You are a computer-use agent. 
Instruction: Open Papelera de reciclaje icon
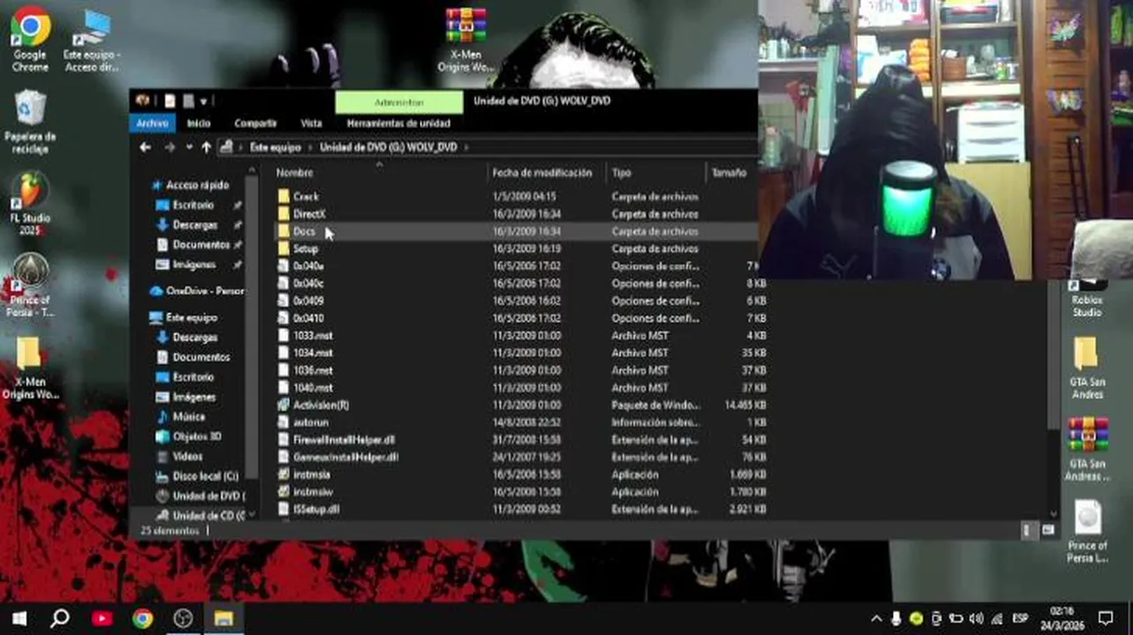point(30,122)
